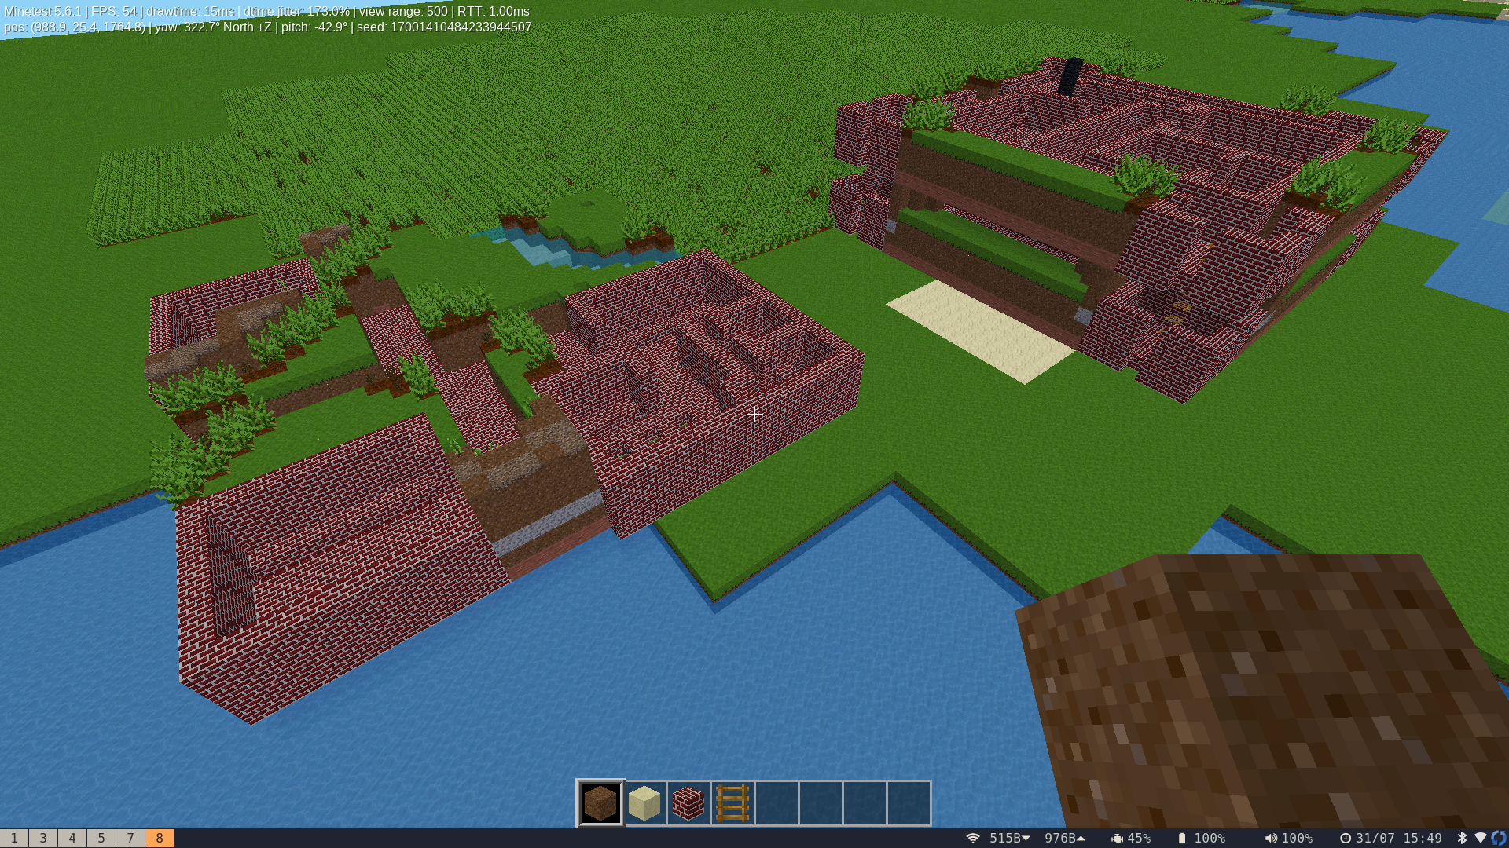Screen dimensions: 1509x848
Task: Switch to workspace 3
Action: point(43,838)
